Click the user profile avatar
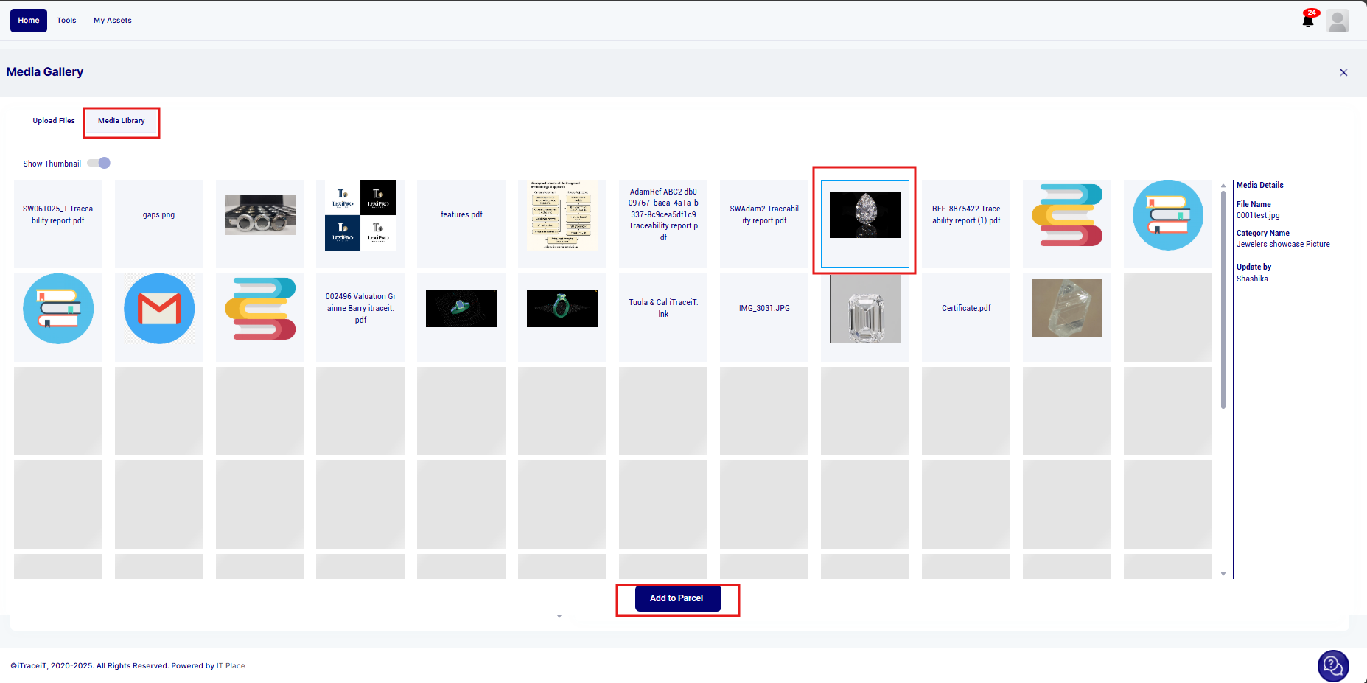Screen dimensions: 1367x683 point(1337,21)
